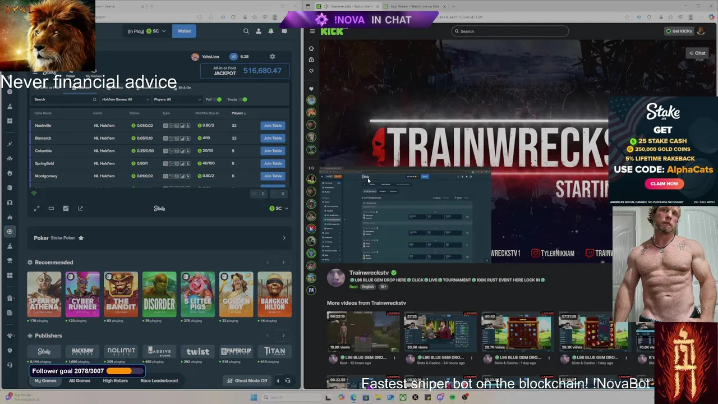Open poker settings gear icon
This screenshot has width=718, height=404.
273,57
